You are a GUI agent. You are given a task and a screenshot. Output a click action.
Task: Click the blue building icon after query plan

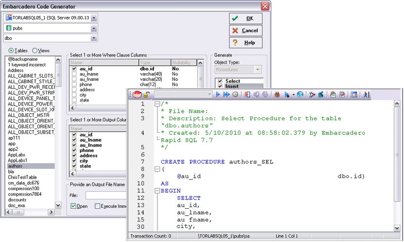[321, 95]
